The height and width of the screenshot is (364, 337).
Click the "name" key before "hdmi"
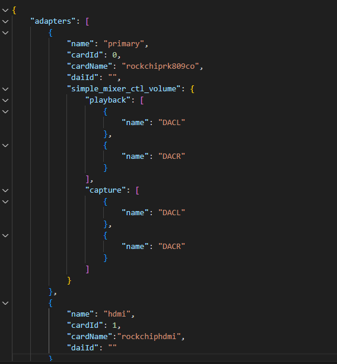pos(80,314)
